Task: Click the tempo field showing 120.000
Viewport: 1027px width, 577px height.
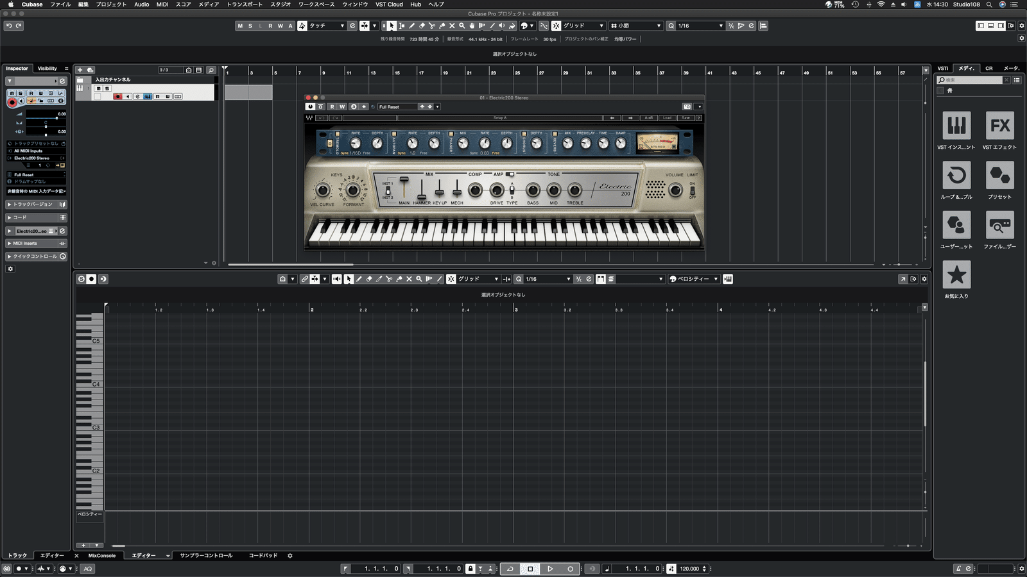Action: pos(689,569)
